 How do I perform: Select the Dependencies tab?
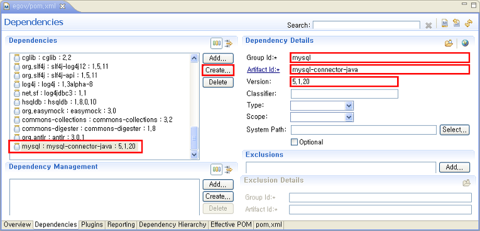tap(55, 225)
